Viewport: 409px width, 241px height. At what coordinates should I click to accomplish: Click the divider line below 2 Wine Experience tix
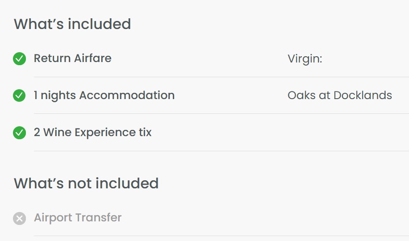[221, 151]
